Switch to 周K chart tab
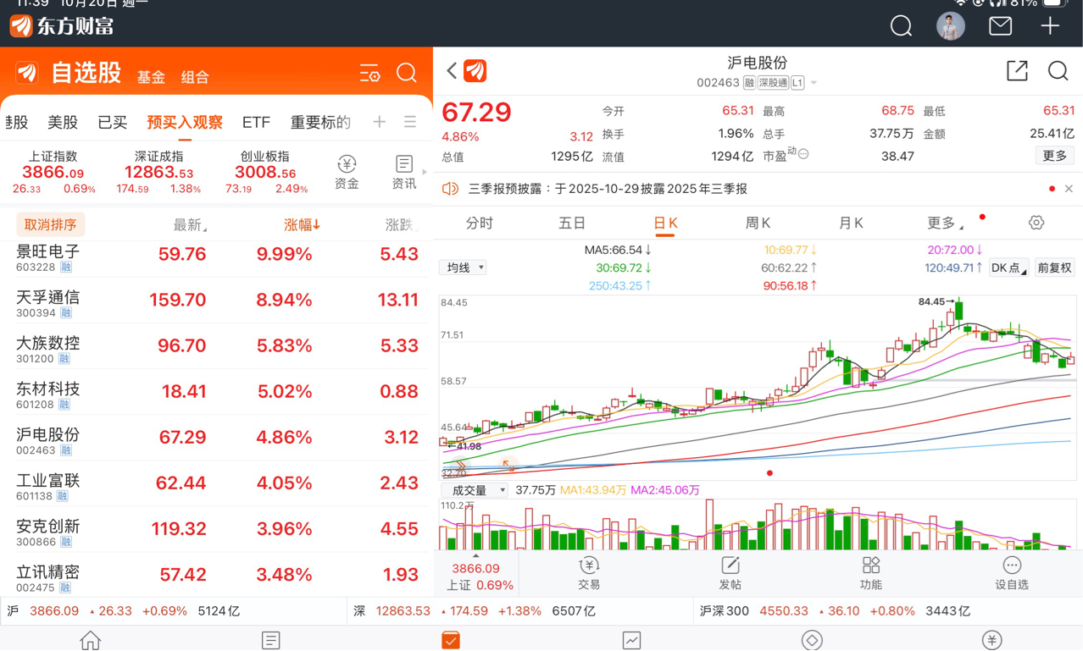 (x=758, y=223)
